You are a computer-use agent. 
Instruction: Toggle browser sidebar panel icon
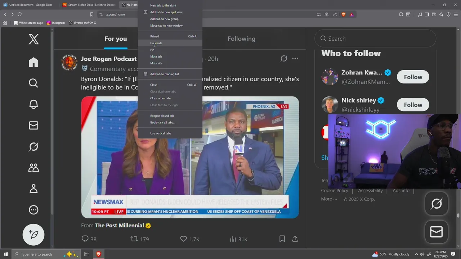[x=427, y=14]
